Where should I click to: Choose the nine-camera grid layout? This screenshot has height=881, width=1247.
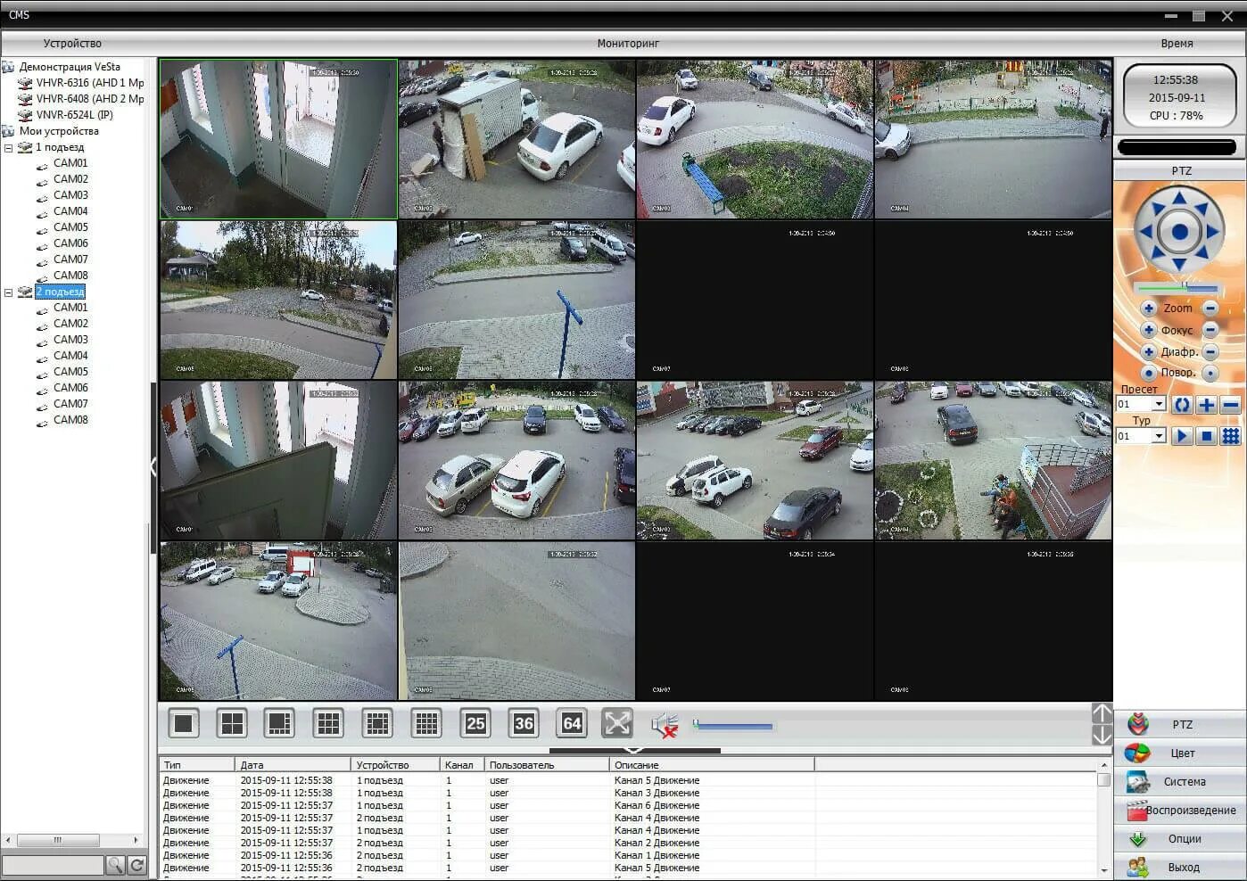click(x=328, y=723)
